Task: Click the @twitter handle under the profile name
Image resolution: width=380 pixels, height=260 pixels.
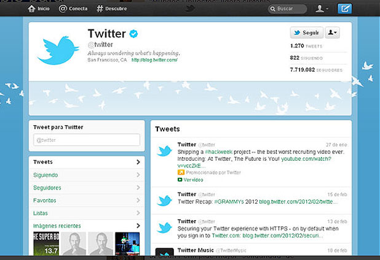Action: tap(100, 45)
